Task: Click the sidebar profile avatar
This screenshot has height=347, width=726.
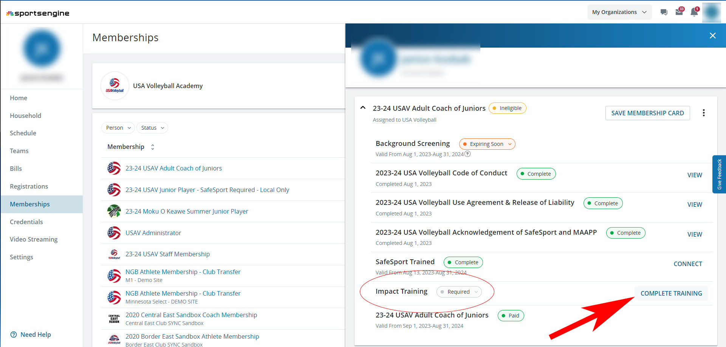Action: 42,48
